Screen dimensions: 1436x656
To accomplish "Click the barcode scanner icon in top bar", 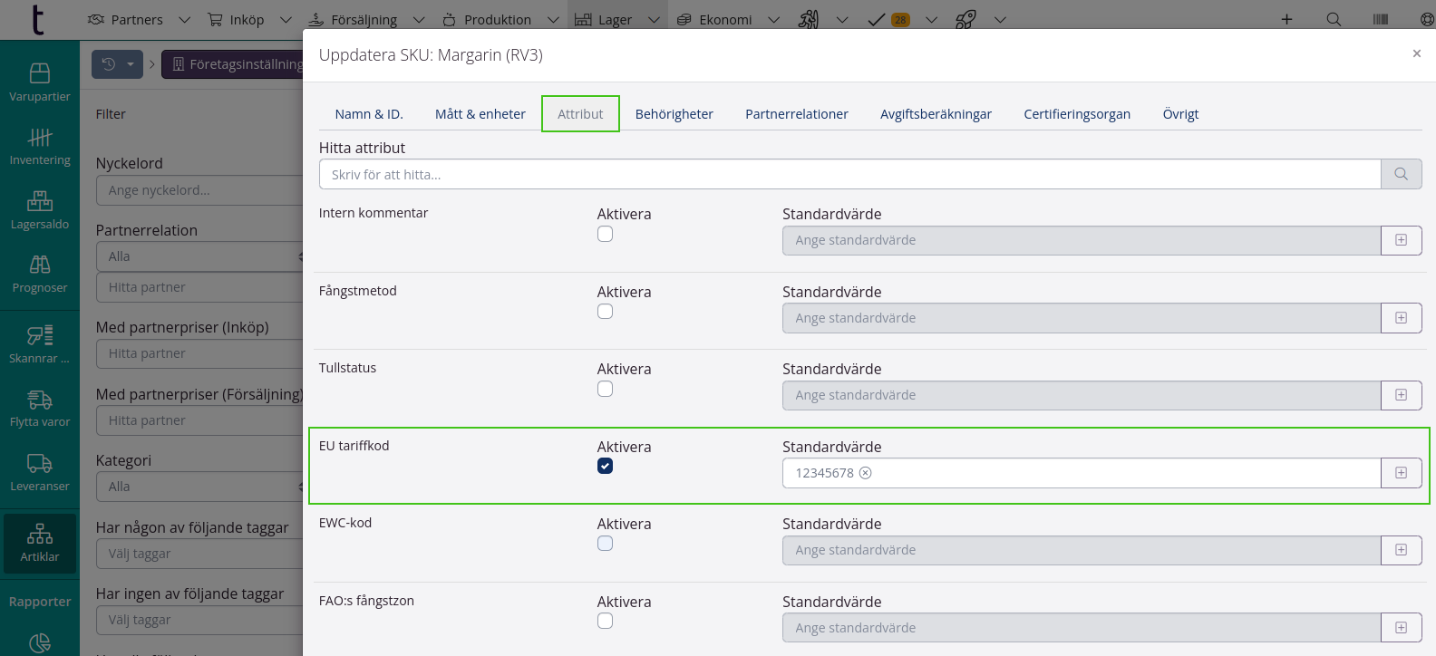I will point(1381,19).
